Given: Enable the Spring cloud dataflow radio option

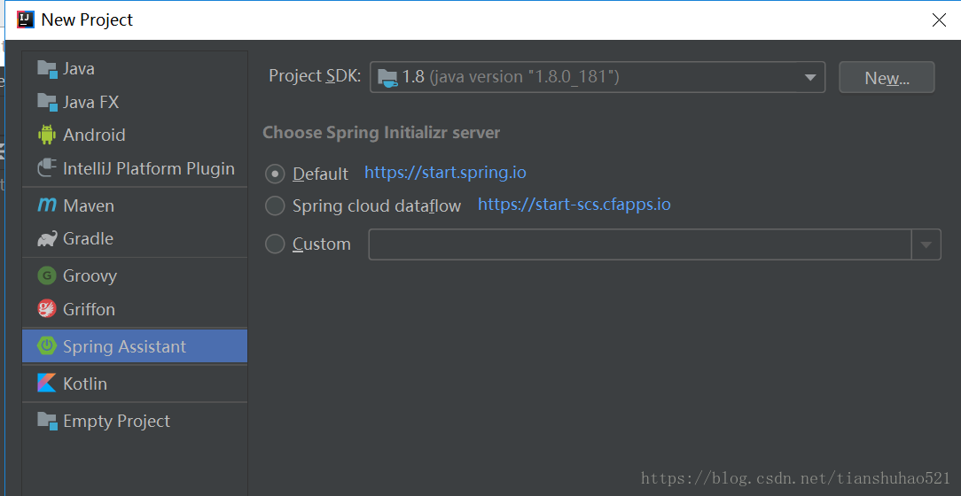Looking at the screenshot, I should click(275, 205).
